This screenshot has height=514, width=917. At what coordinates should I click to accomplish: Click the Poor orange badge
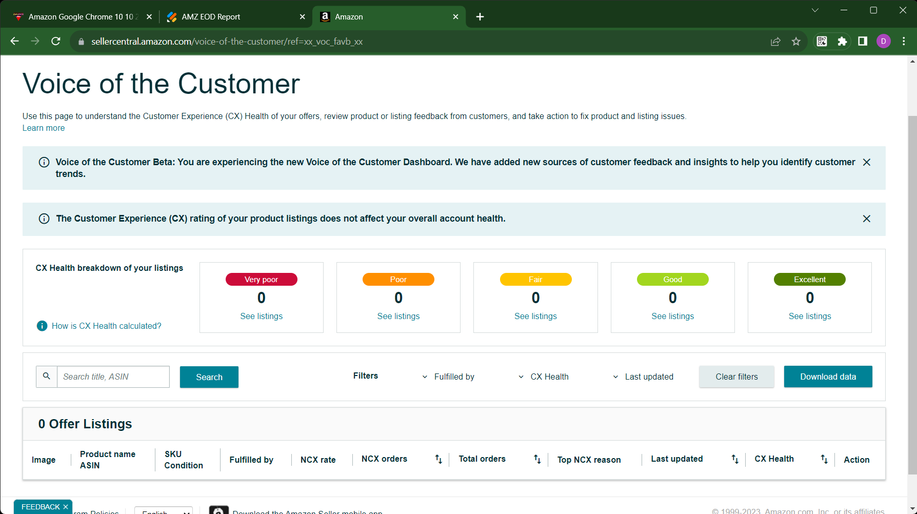coord(398,280)
